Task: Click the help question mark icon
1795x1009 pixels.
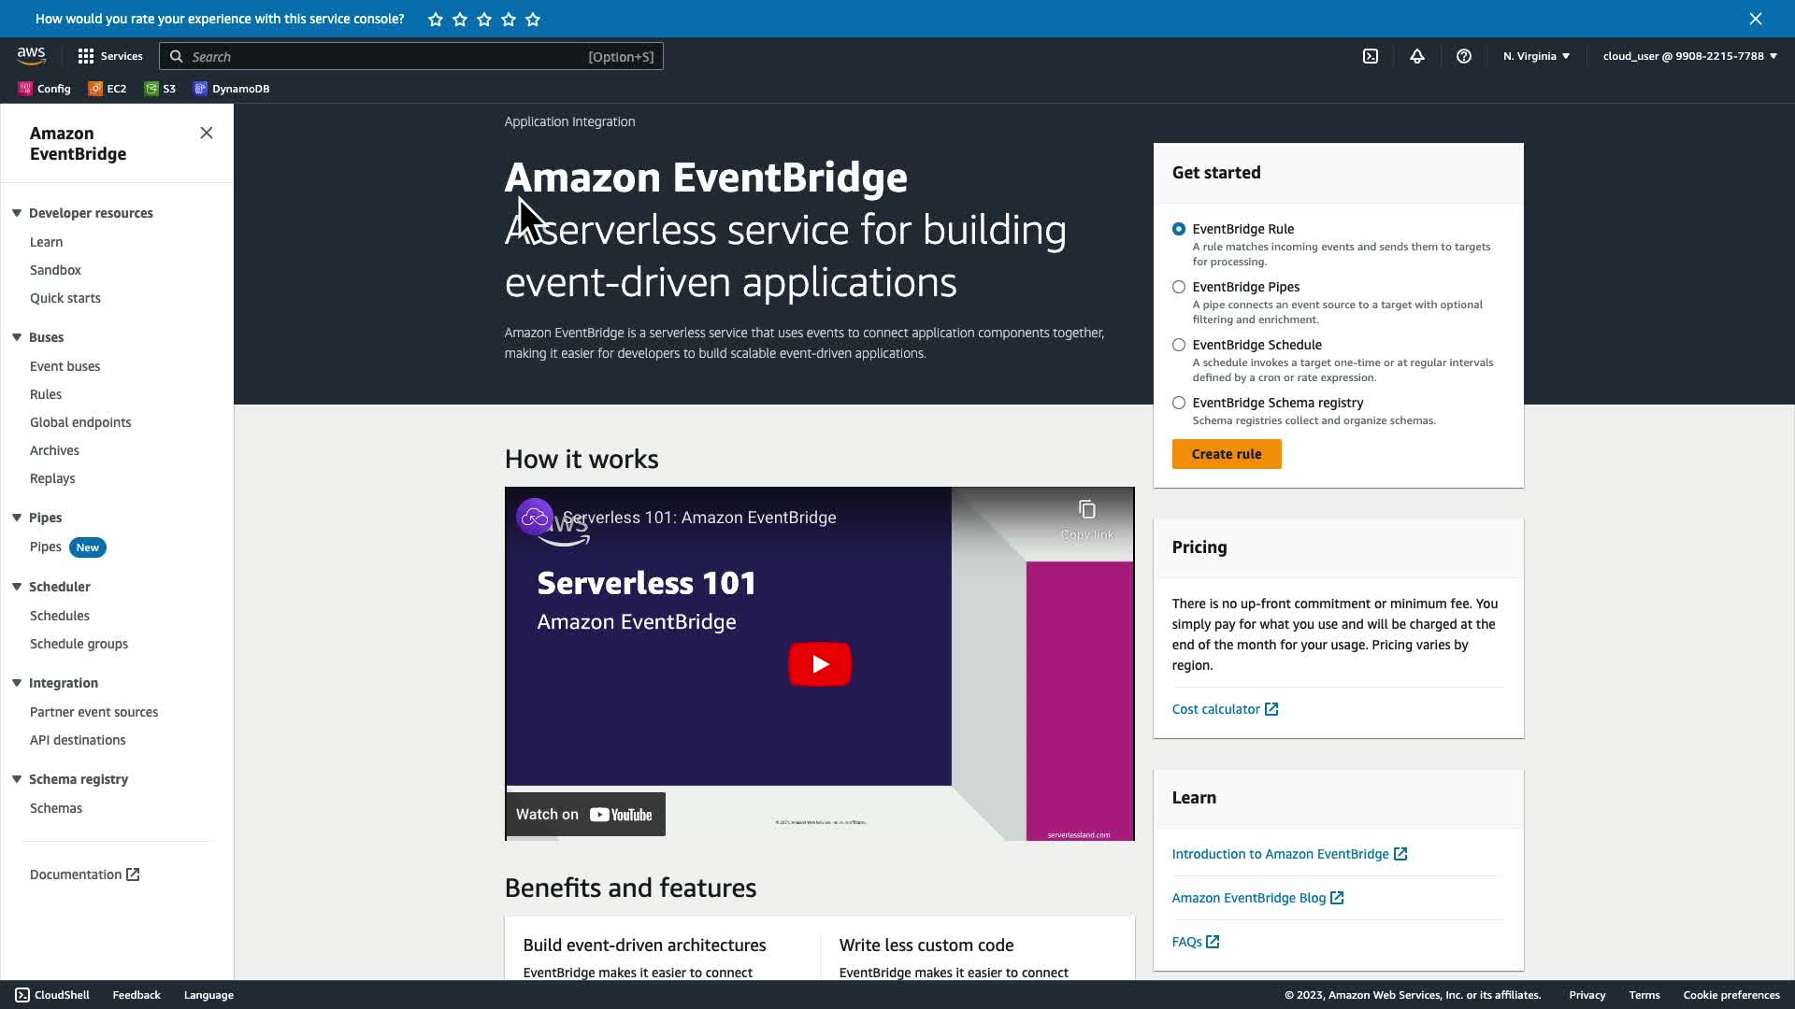Action: [1464, 56]
